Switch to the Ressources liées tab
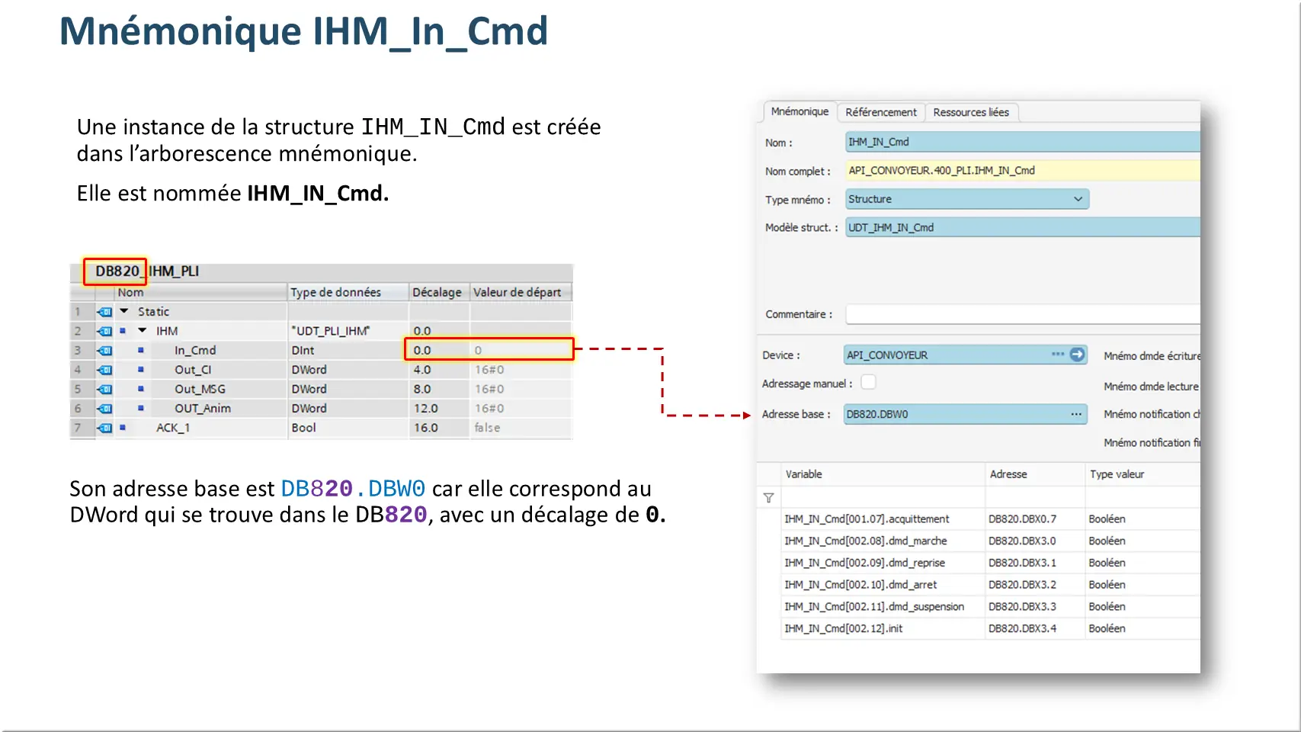The height and width of the screenshot is (732, 1301). (970, 112)
